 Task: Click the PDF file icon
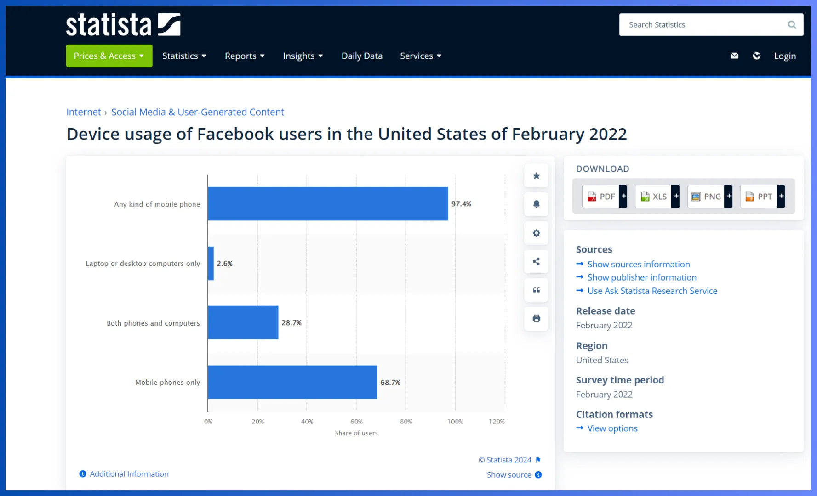(592, 197)
